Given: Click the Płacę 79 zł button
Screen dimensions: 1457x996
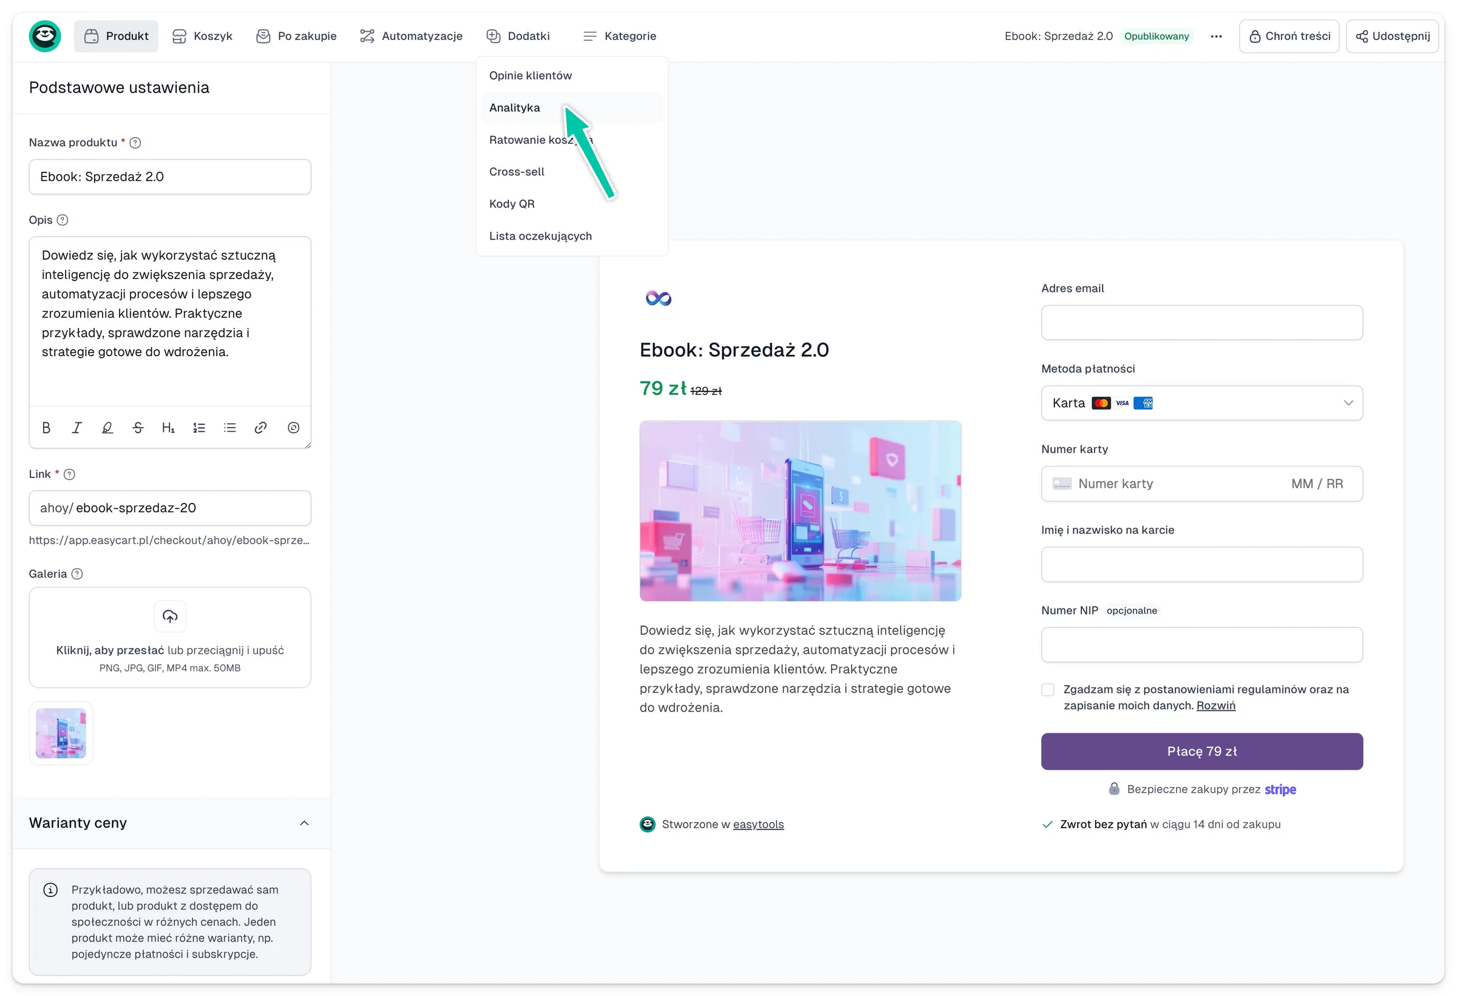Looking at the screenshot, I should click(x=1202, y=751).
